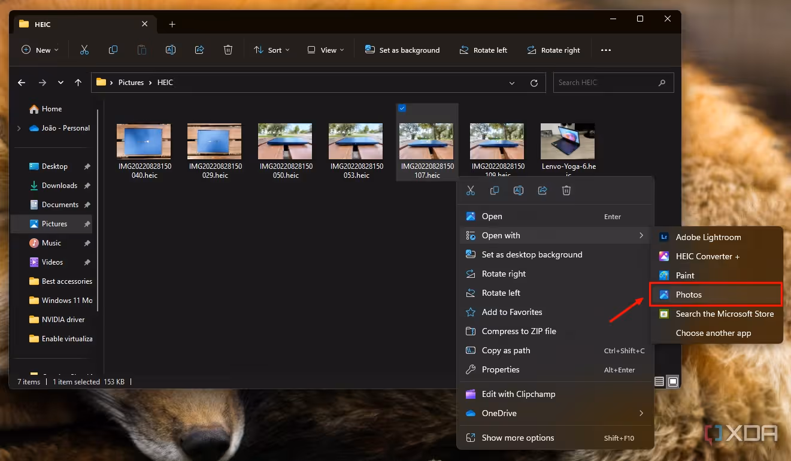
Task: Click the Delete trash icon in toolbar
Action: pos(228,50)
